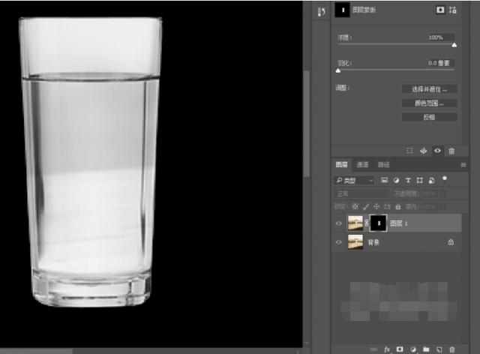Click the Background layer lock icon

(451, 242)
